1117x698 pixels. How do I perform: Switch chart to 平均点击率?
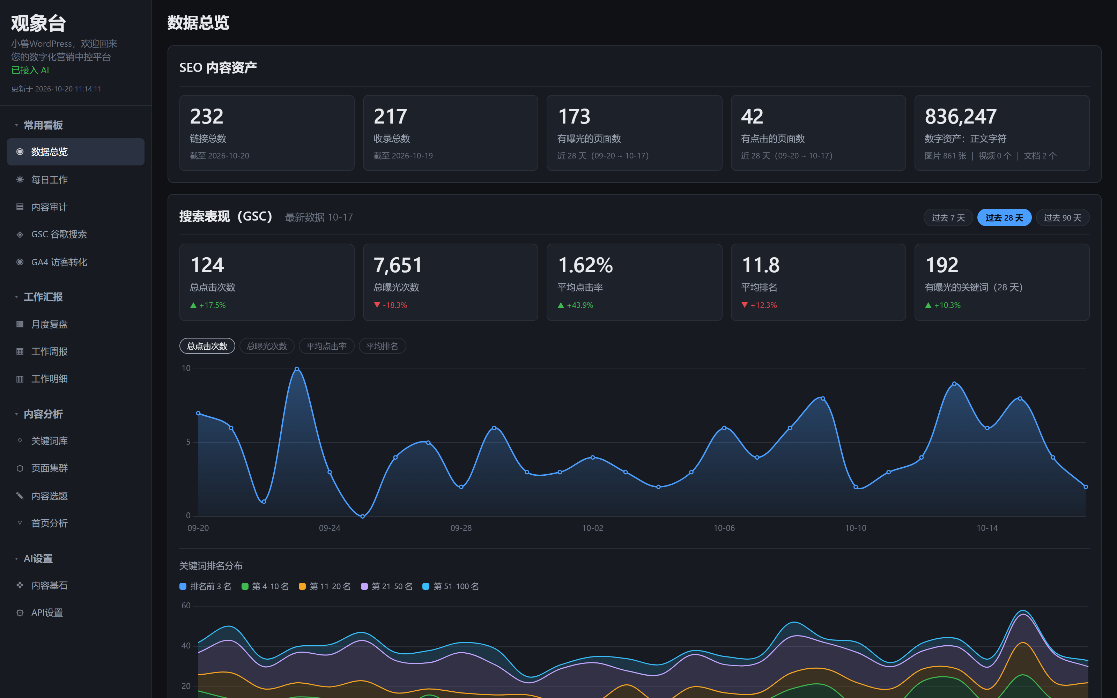coord(326,346)
